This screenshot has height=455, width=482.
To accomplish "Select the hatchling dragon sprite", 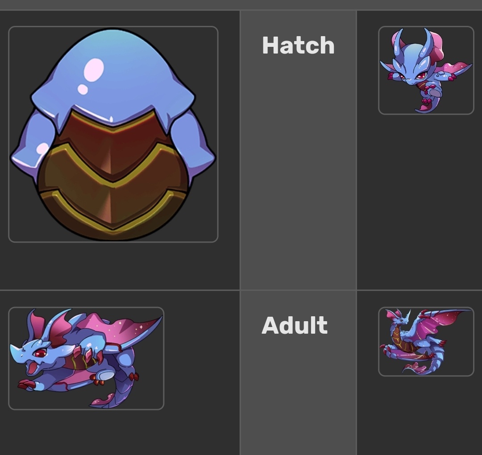I will click(426, 70).
